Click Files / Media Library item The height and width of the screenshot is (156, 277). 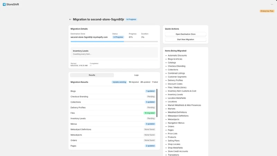point(177,87)
